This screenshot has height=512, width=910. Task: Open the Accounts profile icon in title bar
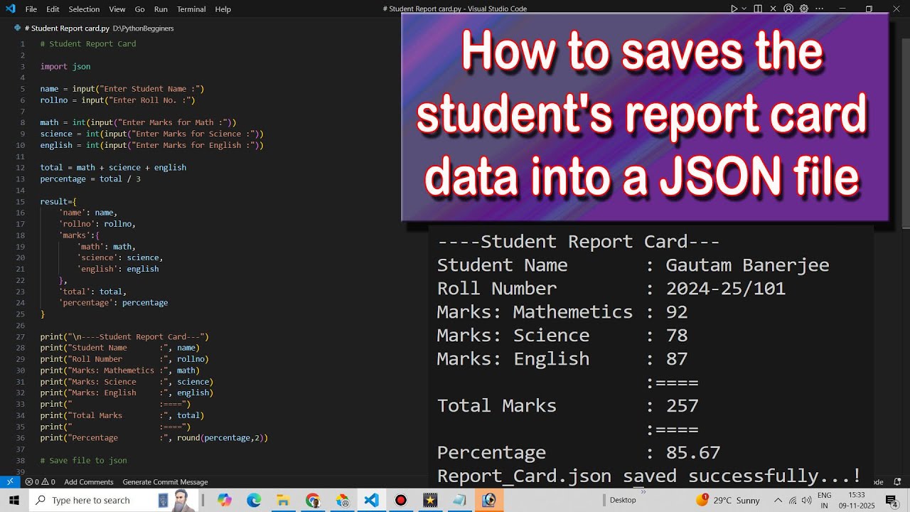click(788, 9)
